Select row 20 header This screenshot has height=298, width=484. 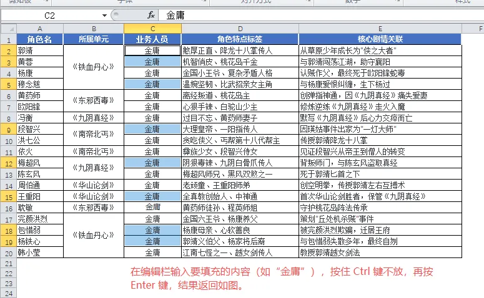click(9, 253)
